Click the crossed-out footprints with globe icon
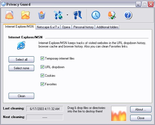Image resolution: width=155 pixels, height=125 pixels. click(x=58, y=15)
